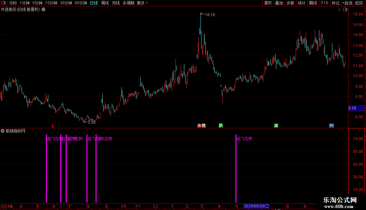Screen dimensions: 366x210
Task: Select the 60分钟 period tab
Action: pos(81,3)
